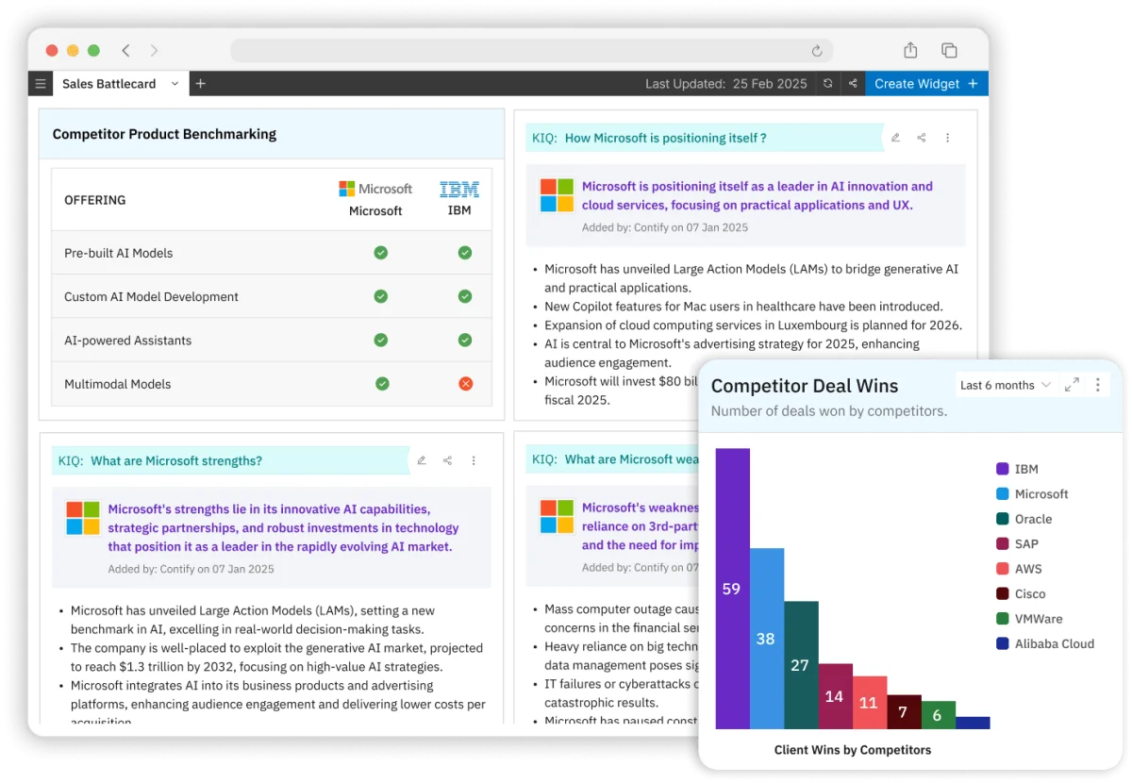This screenshot has width=1132, height=783.
Task: Open the three-dot menu on Competitor Deal Wins
Action: coord(1096,385)
